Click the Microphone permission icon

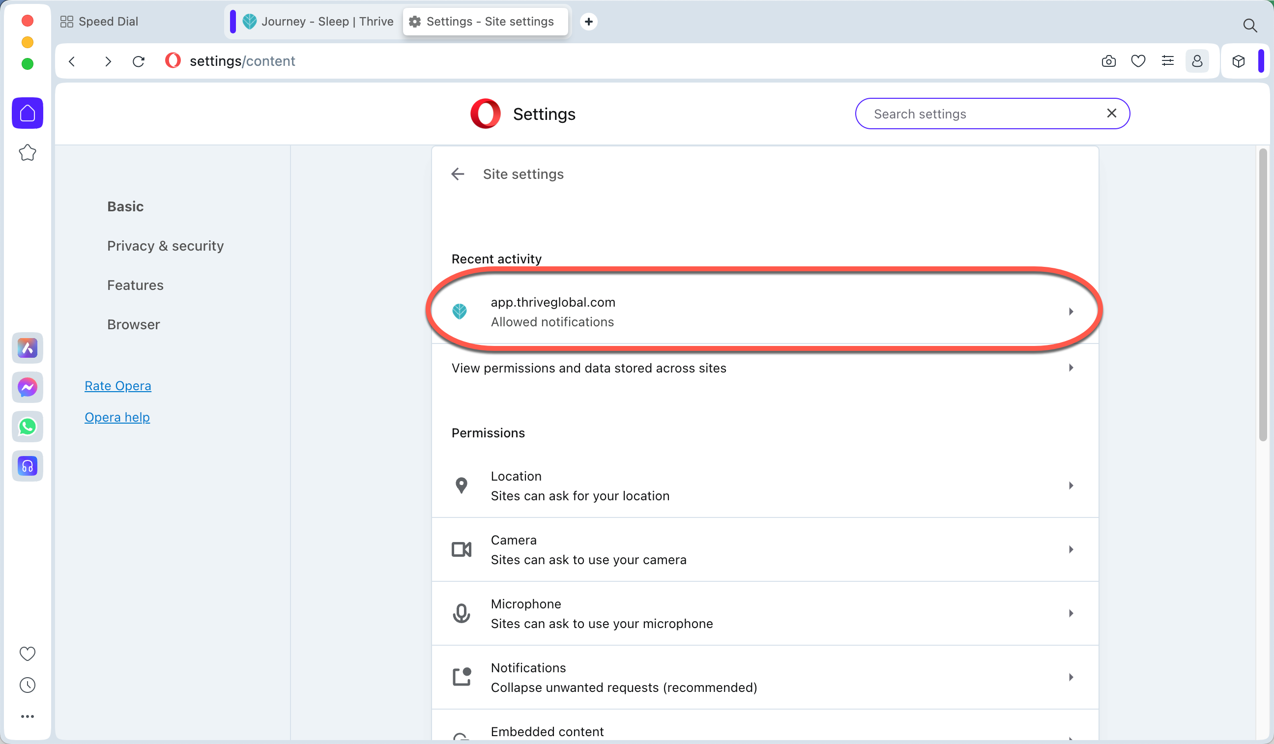[x=461, y=614]
